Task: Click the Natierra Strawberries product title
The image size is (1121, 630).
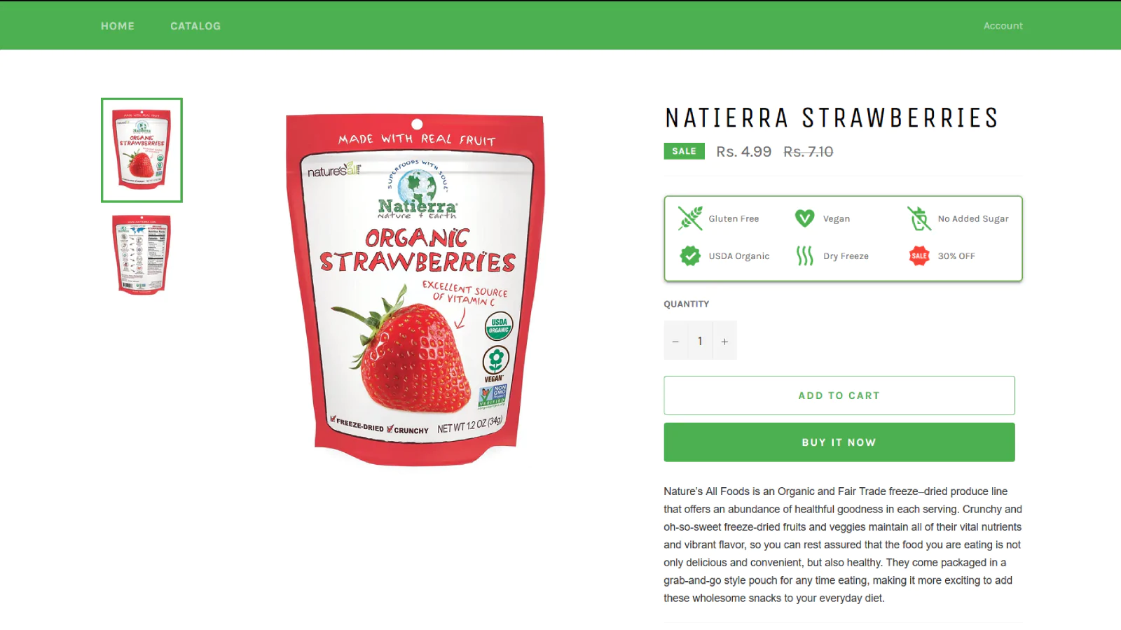Action: pyautogui.click(x=832, y=118)
